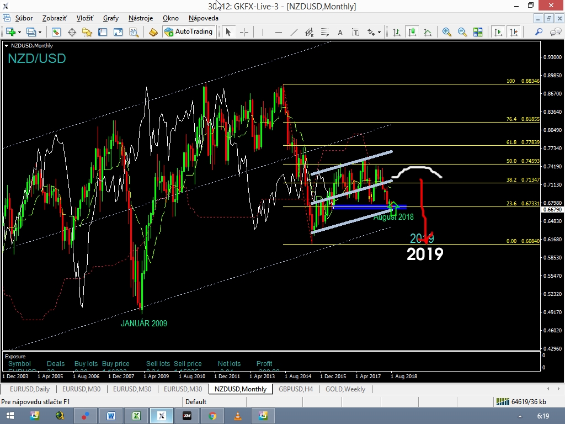Screen dimensions: 565x424
Task: Click the New Order icon
Action: (153, 32)
